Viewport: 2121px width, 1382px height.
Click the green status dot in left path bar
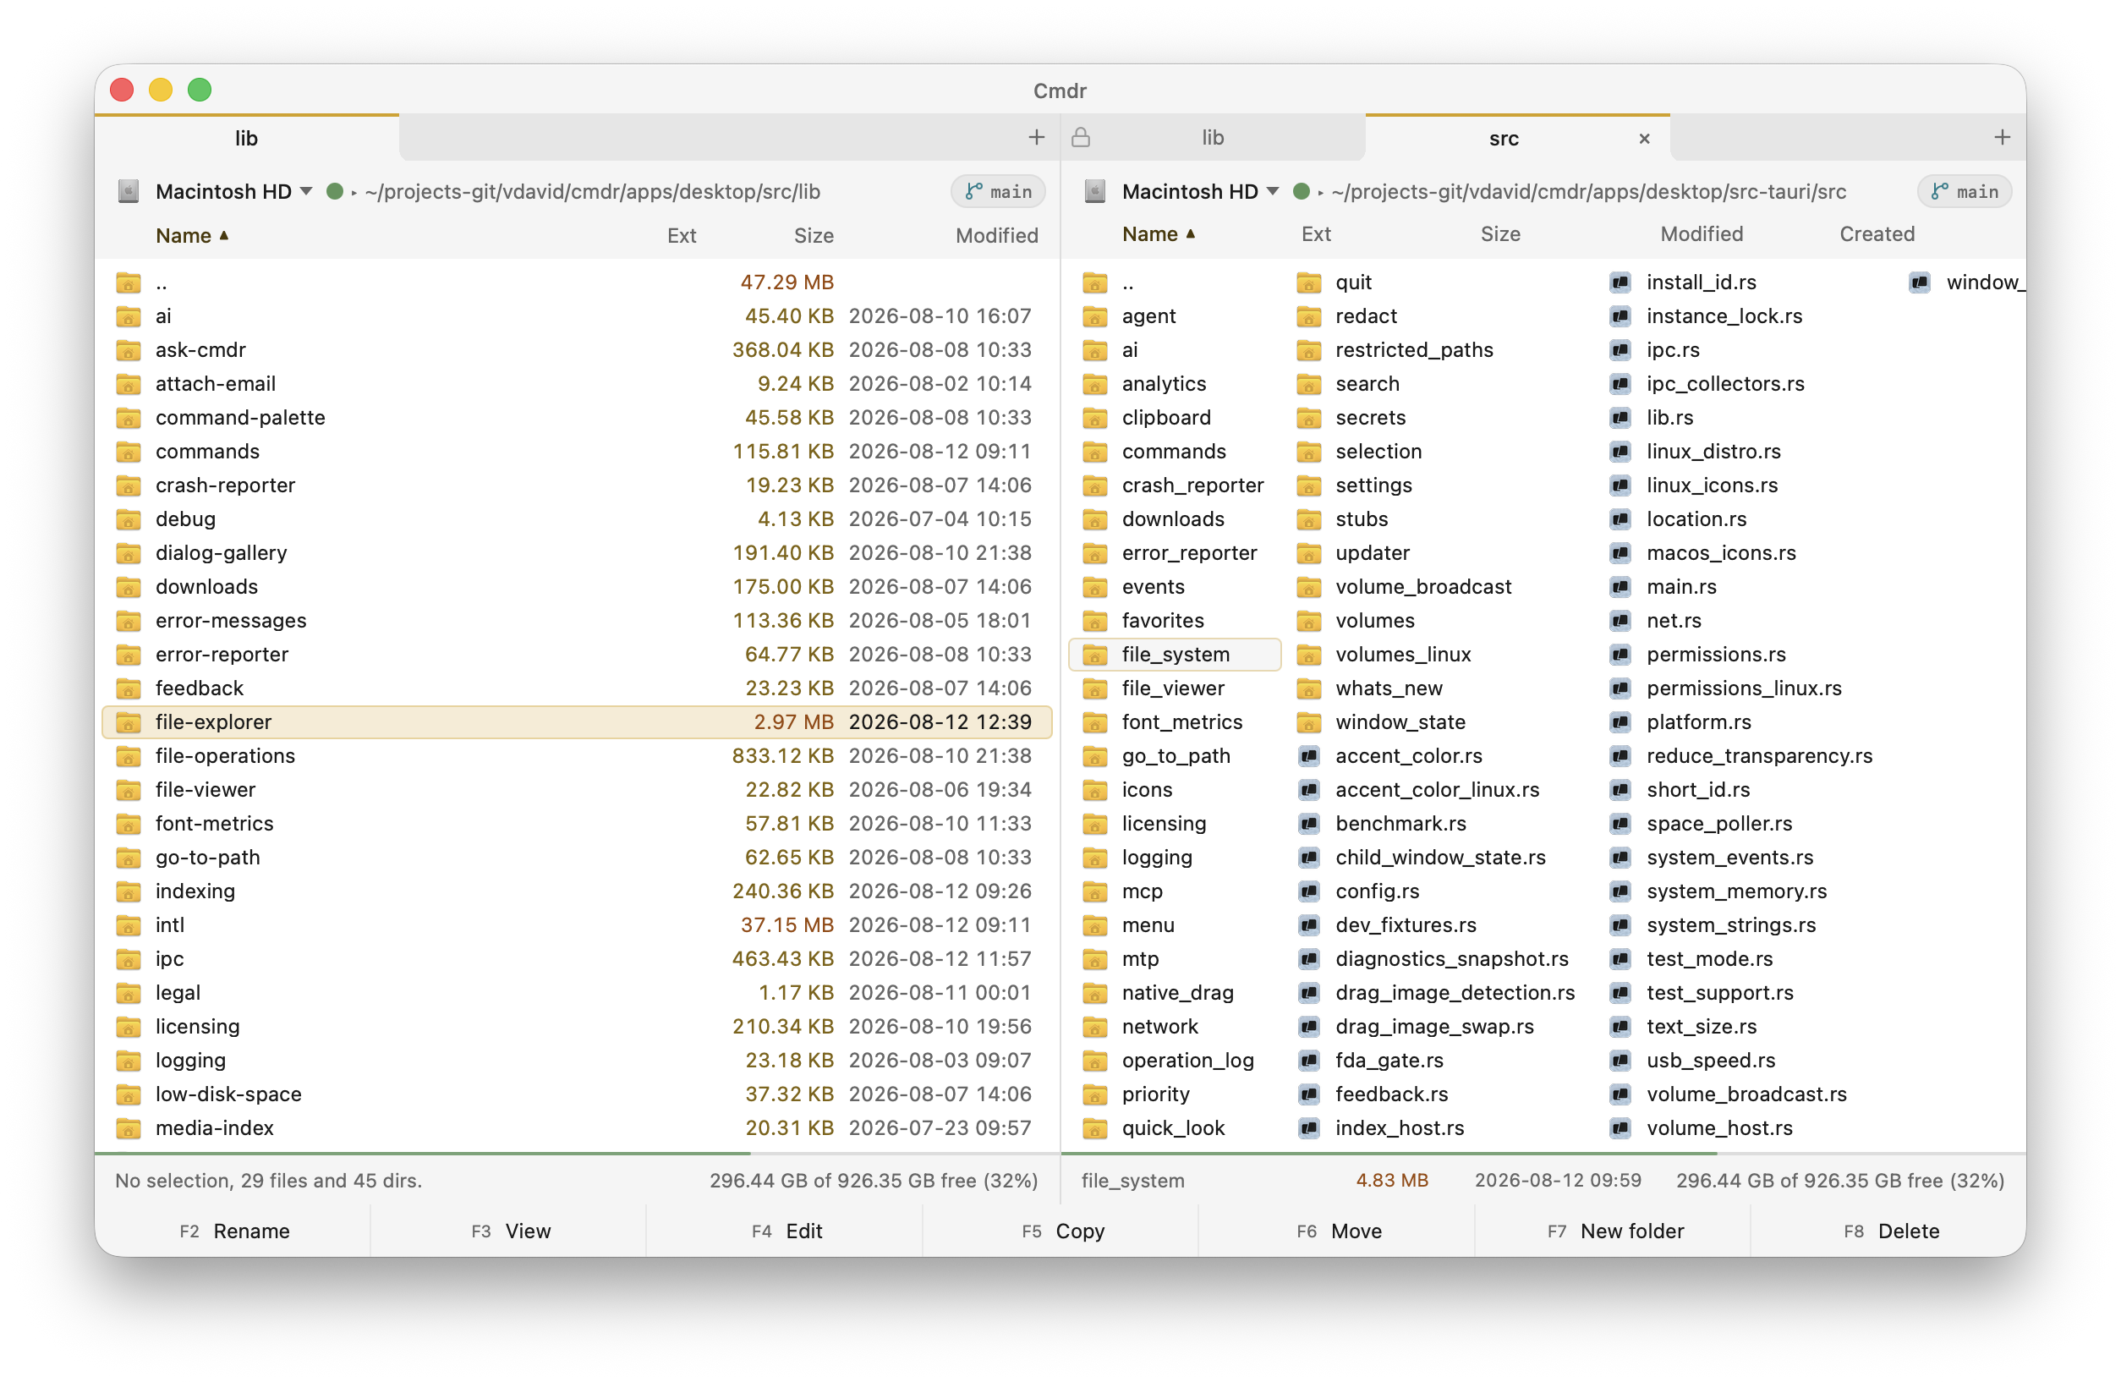pyautogui.click(x=334, y=192)
